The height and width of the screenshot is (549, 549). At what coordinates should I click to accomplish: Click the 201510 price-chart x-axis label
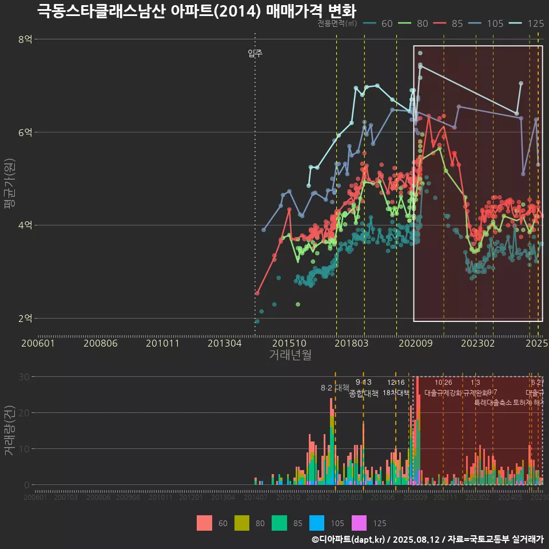[x=289, y=343]
